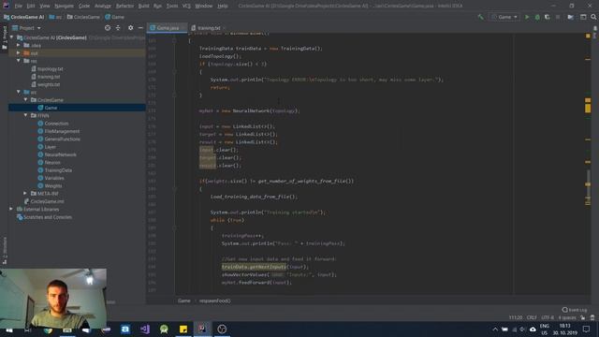Image resolution: width=599 pixels, height=337 pixels.
Task: Click the 4 spaces indent setting in status bar
Action: (x=567, y=317)
